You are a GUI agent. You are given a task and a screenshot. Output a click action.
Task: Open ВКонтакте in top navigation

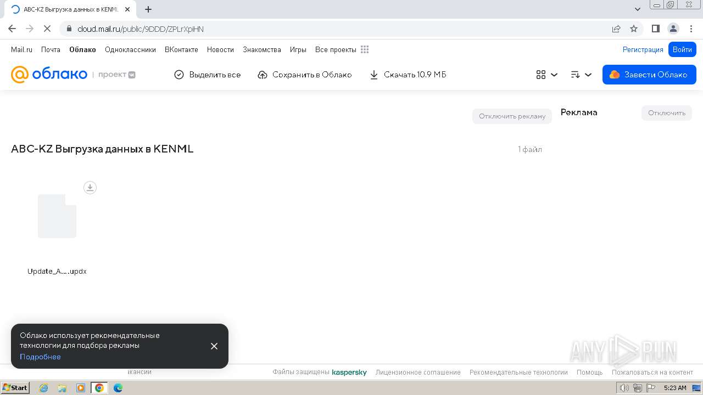[x=181, y=49]
